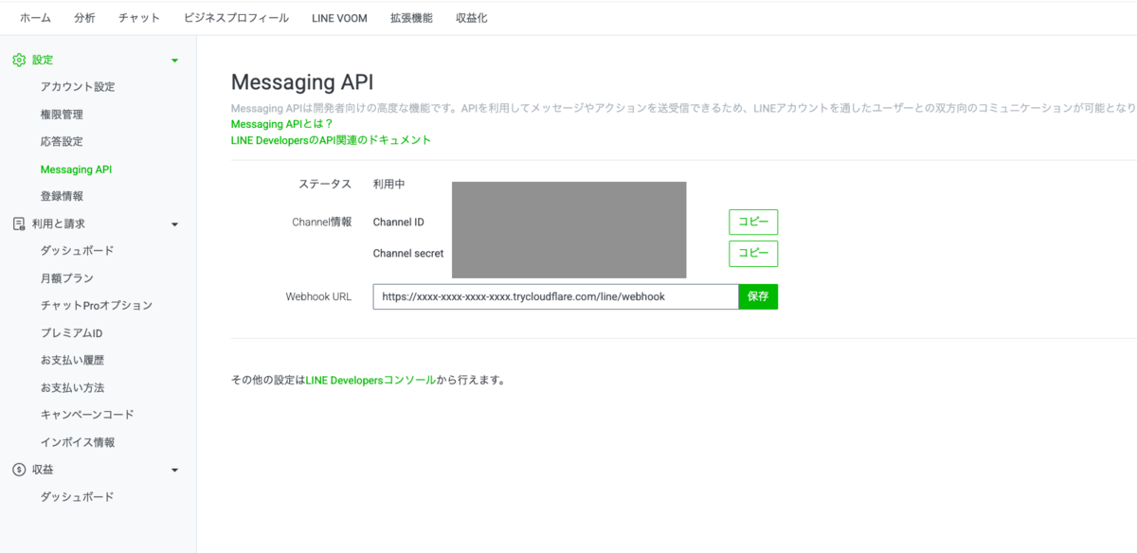Open the LINE VOOM tab
The height and width of the screenshot is (553, 1137).
(339, 18)
